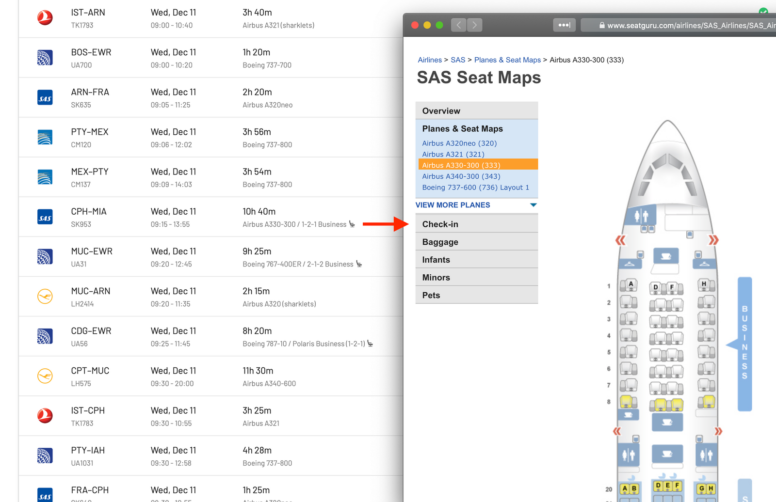Open the Minors section
Screen dimensions: 776x502
477,278
